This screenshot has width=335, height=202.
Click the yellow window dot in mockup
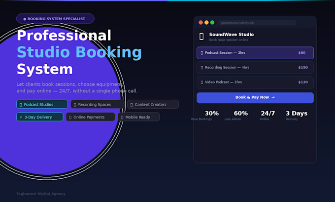[206, 23]
